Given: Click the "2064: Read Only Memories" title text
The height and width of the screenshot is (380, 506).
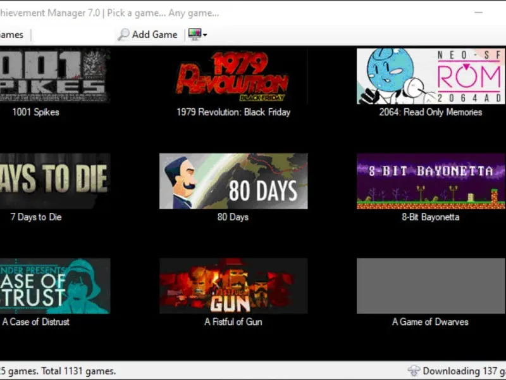Looking at the screenshot, I should [431, 112].
